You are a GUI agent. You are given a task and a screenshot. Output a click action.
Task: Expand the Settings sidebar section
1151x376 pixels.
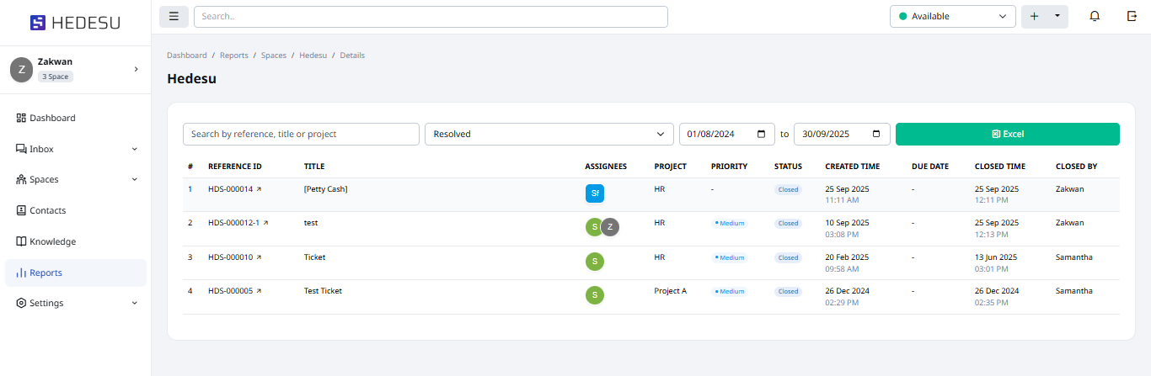(x=135, y=303)
